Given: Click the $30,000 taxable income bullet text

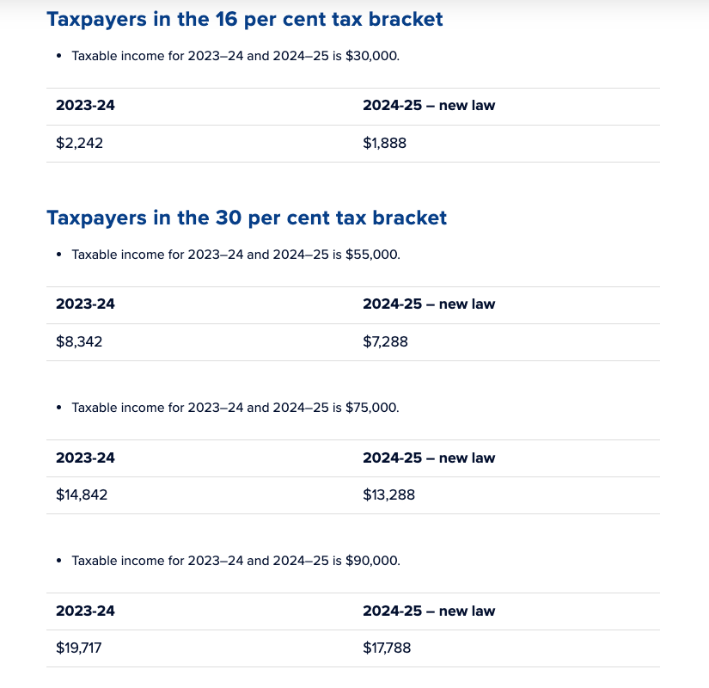Looking at the screenshot, I should tap(235, 56).
